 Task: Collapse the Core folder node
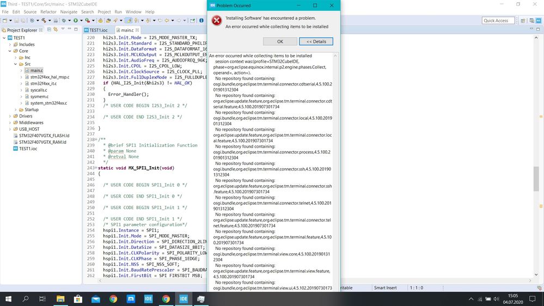10,51
